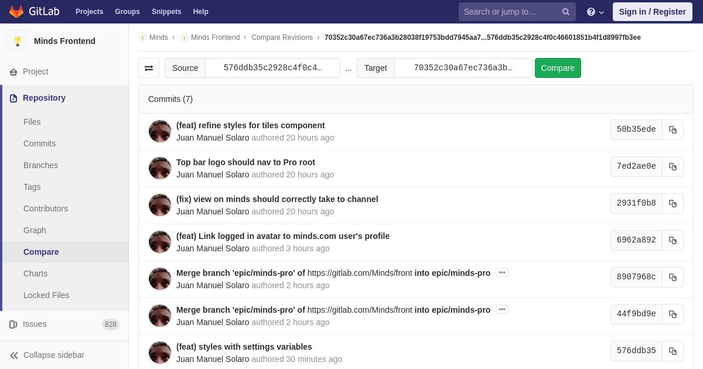Image resolution: width=703 pixels, height=369 pixels.
Task: Open the Groups menu
Action: (127, 12)
